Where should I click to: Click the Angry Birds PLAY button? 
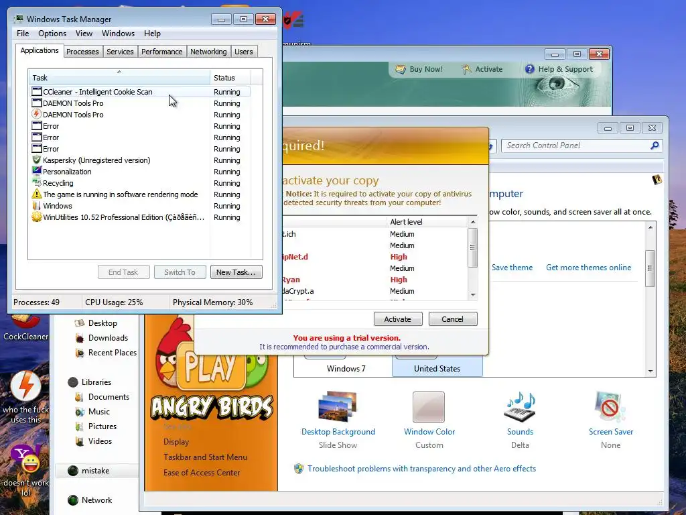coord(211,366)
